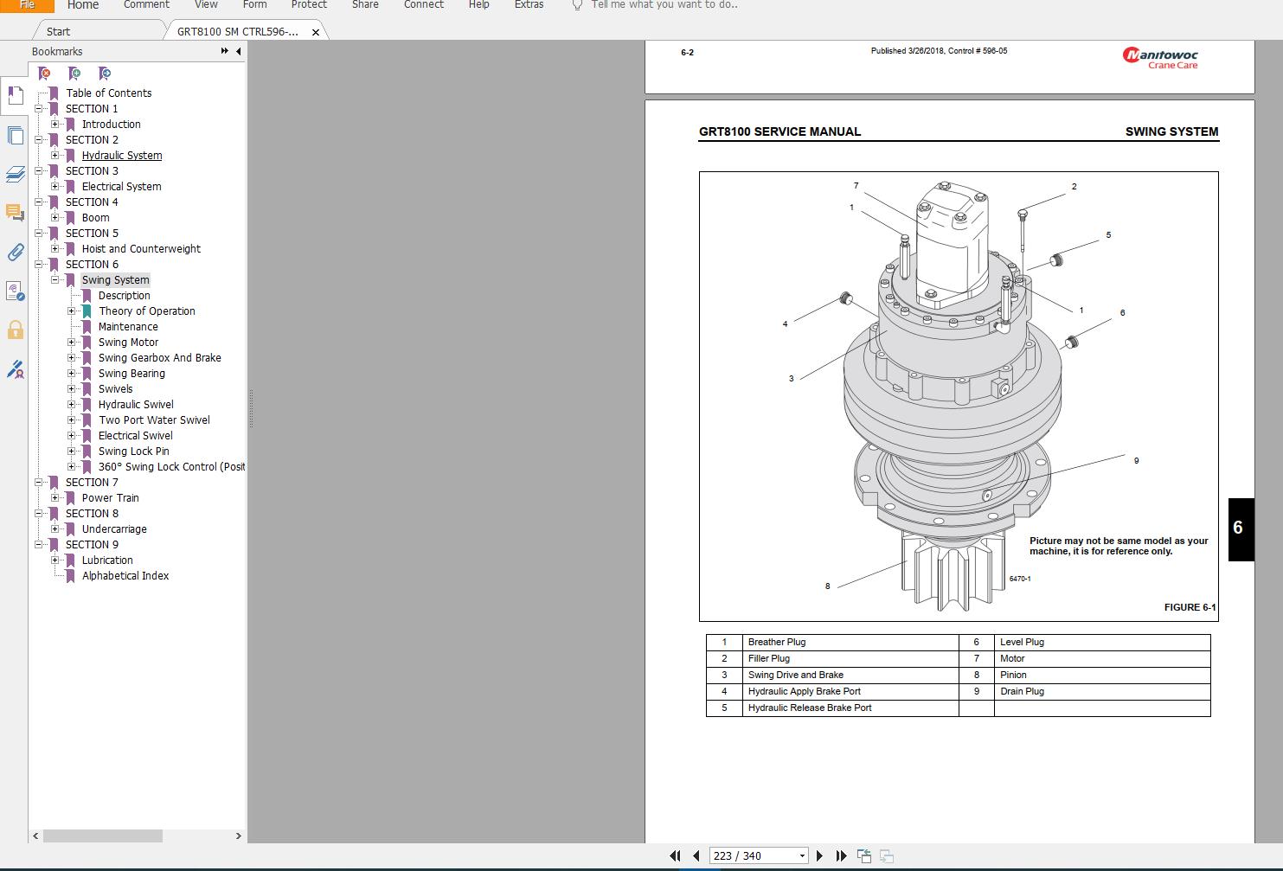Open the page number dropdown arrow
Viewport: 1283px width, 871px height.
pos(800,855)
